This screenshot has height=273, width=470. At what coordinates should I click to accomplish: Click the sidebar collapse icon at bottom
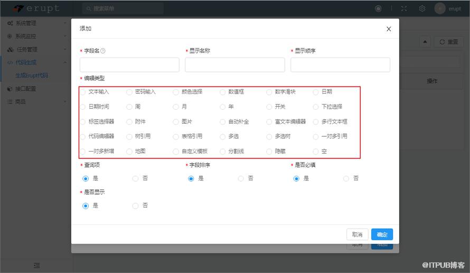point(36,266)
